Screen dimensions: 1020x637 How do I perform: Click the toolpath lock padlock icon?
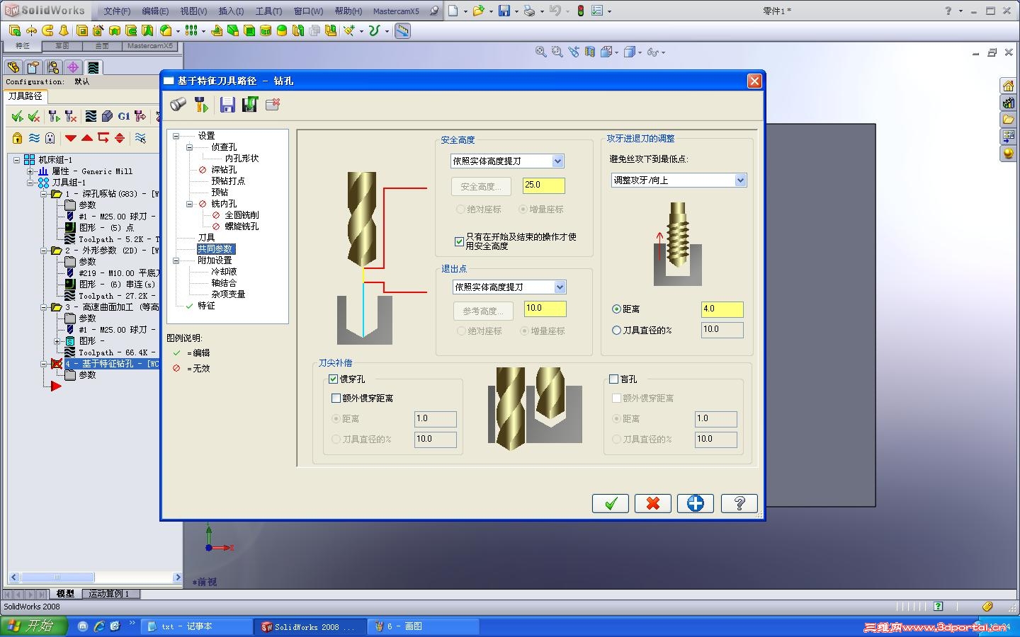click(17, 138)
